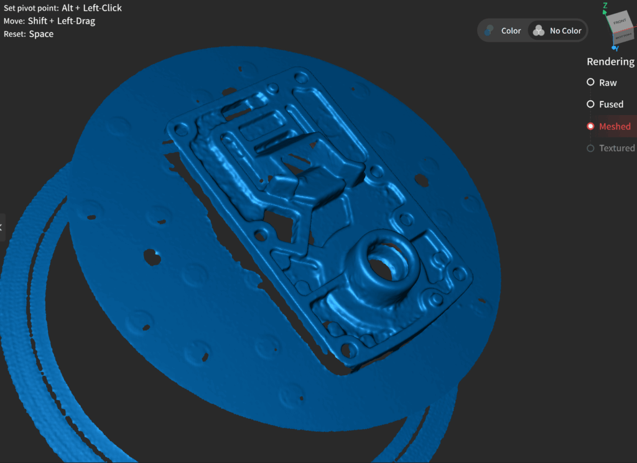Click the Raw text label

coord(608,83)
